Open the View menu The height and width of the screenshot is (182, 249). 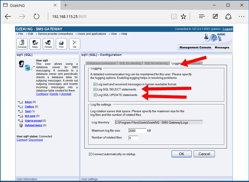[114, 34]
